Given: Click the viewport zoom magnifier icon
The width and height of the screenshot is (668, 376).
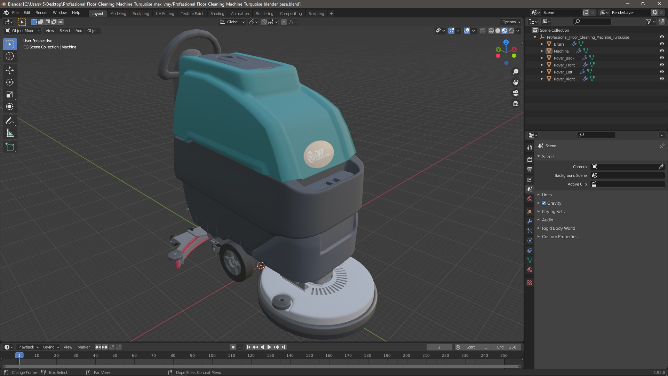Looking at the screenshot, I should (516, 72).
